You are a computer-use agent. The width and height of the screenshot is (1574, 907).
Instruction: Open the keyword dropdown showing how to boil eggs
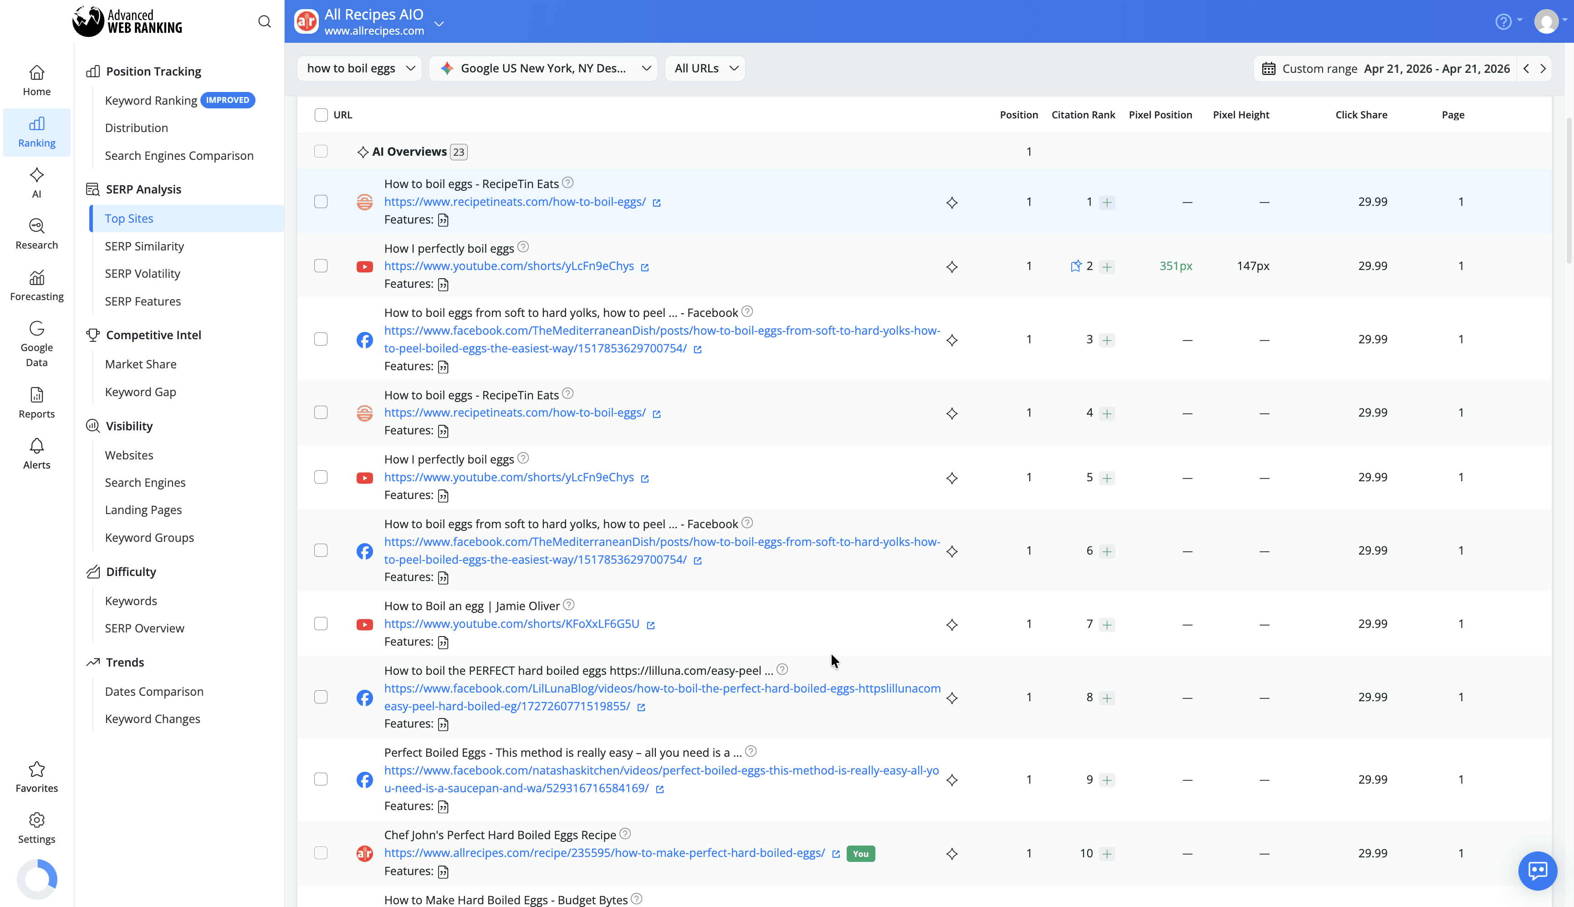[359, 68]
